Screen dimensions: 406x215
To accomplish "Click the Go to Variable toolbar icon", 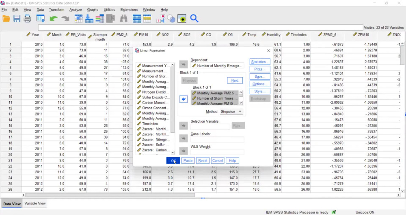I will pos(89,19).
